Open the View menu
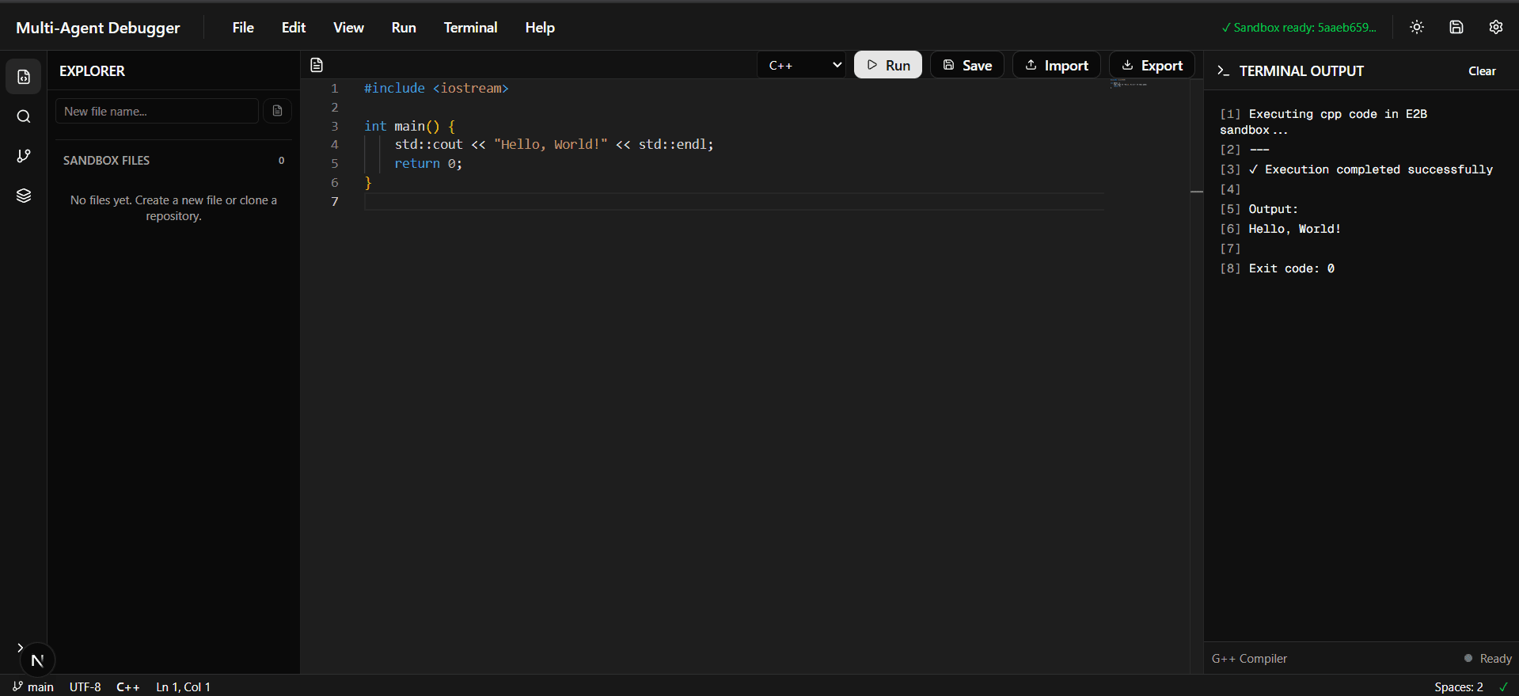Image resolution: width=1519 pixels, height=696 pixels. click(348, 27)
